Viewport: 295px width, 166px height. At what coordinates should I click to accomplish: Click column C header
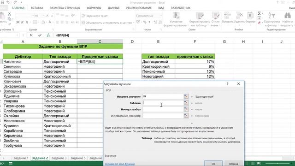tap(100, 41)
